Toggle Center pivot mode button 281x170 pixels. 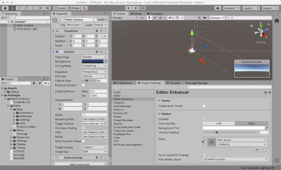coord(60,8)
